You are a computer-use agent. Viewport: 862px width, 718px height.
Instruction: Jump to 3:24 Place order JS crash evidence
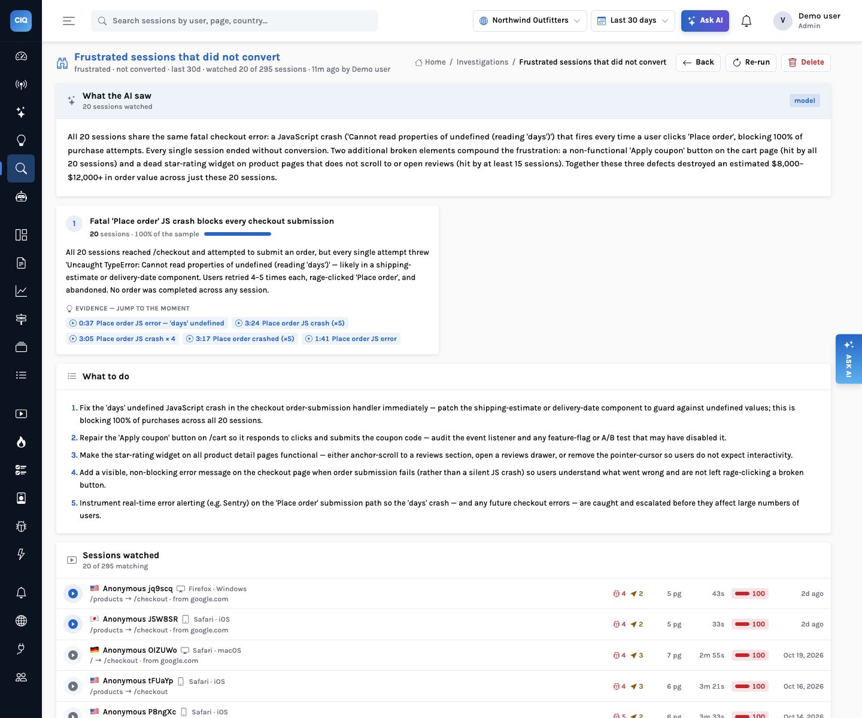click(290, 323)
